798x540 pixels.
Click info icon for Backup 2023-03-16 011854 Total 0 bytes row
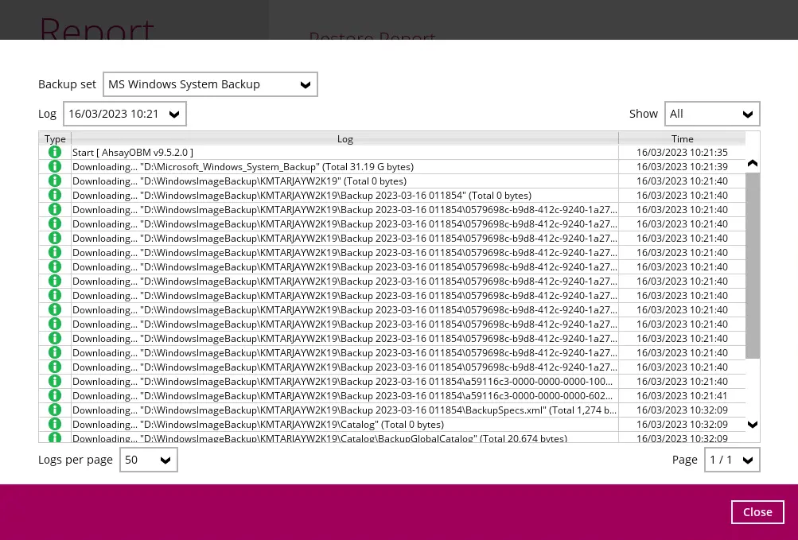pos(55,195)
